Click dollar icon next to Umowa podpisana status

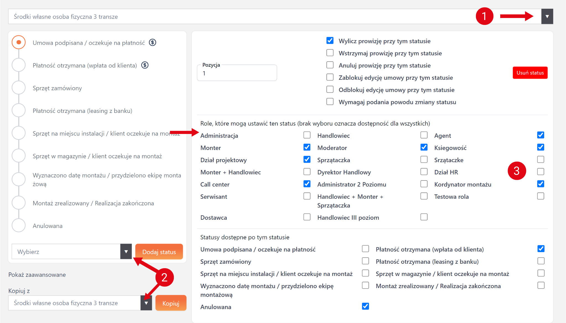click(x=153, y=42)
